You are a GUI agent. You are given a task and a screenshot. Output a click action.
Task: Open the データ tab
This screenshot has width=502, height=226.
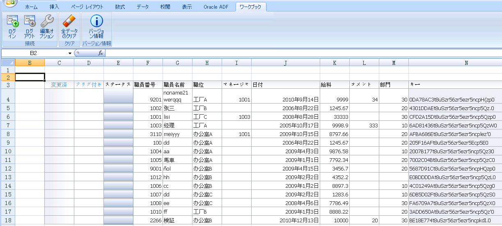(143, 7)
